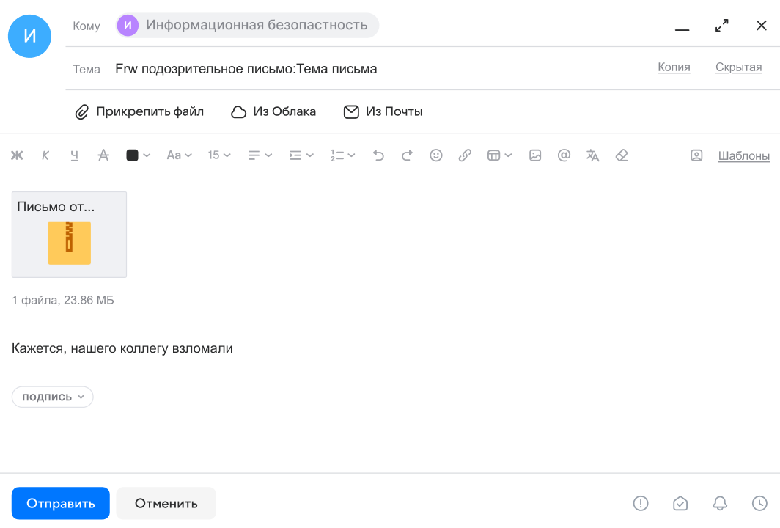The width and height of the screenshot is (780, 528).
Task: Schedule sending with clock icon
Action: pyautogui.click(x=759, y=503)
